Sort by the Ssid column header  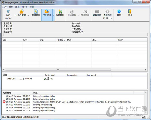12,40
